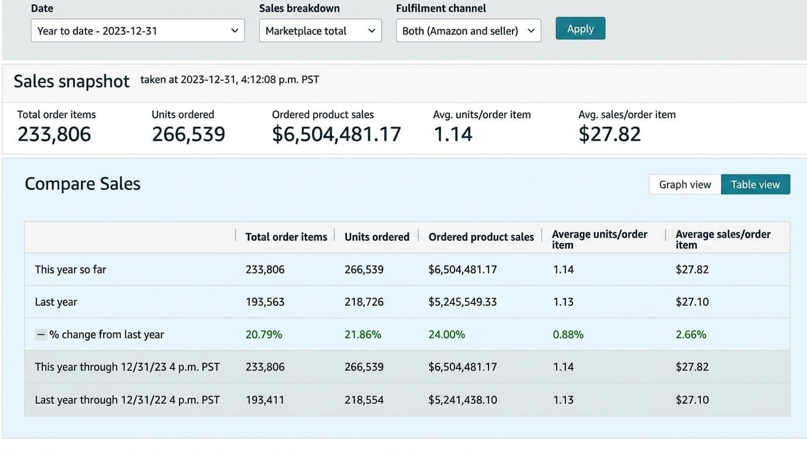807x450 pixels.
Task: Click the 0.88% change value
Action: click(x=568, y=335)
